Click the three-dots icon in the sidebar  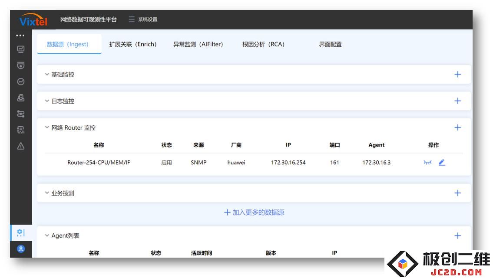coord(20,36)
